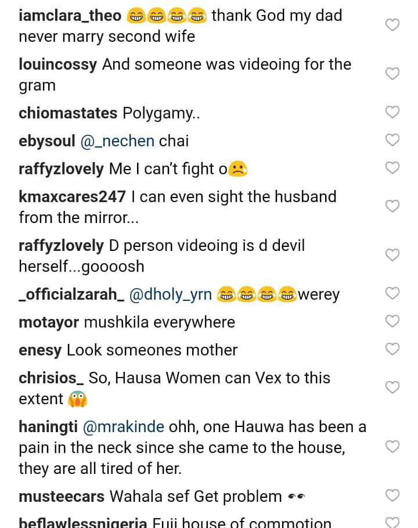View chiomastates' profile via username

[68, 113]
